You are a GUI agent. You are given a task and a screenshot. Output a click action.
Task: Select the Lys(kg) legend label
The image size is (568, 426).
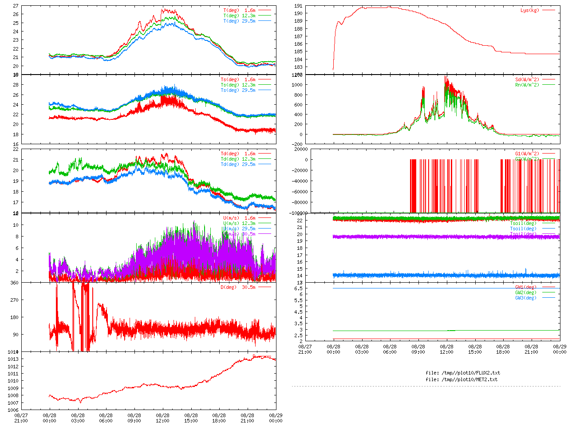(x=530, y=10)
